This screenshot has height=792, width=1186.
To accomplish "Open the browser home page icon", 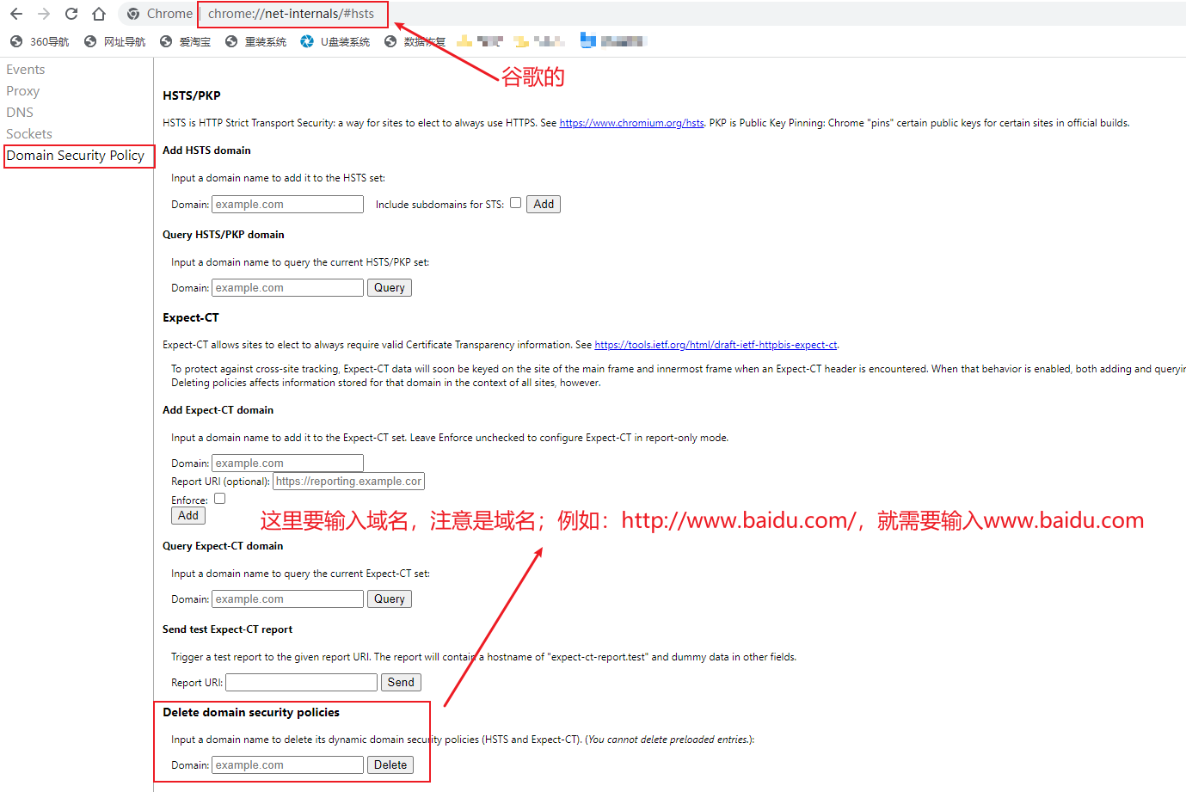I will coord(99,14).
